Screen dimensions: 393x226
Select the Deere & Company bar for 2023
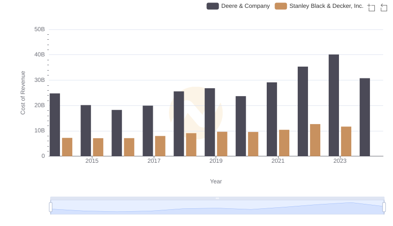tap(334, 105)
